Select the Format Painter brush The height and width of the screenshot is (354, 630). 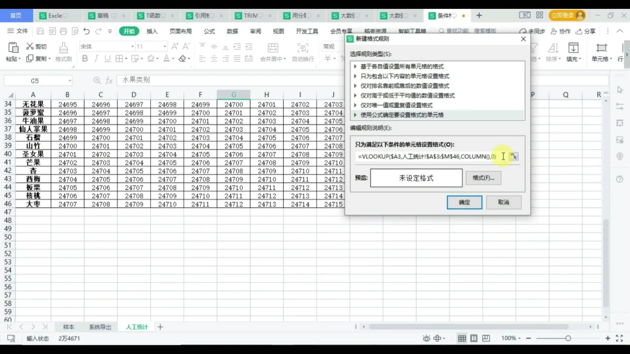tap(63, 48)
